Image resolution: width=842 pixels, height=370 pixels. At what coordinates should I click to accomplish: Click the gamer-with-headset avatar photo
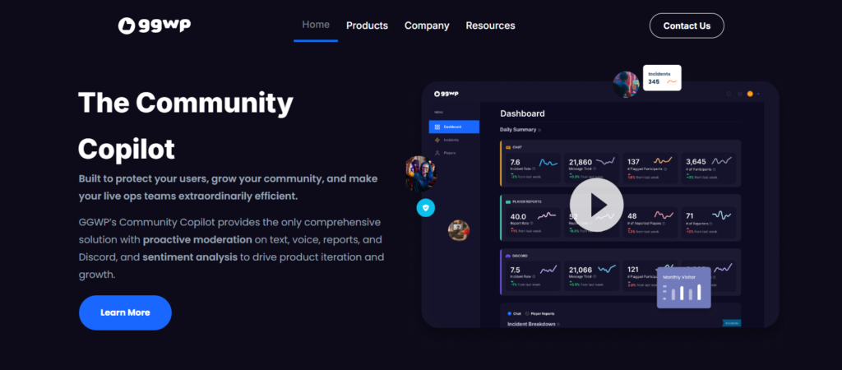tap(420, 173)
